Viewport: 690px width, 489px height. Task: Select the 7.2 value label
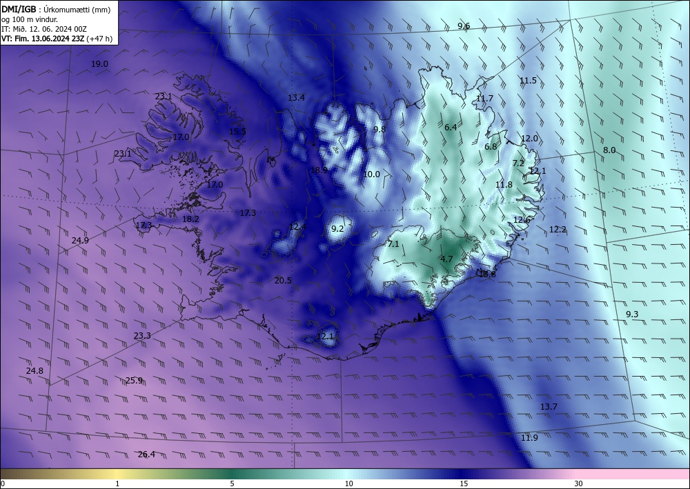518,163
